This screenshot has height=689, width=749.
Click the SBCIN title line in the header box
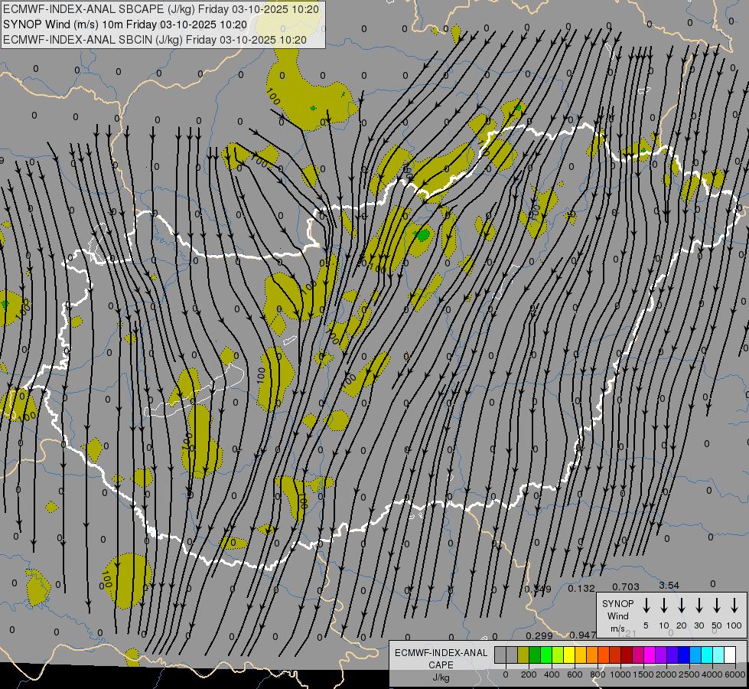pyautogui.click(x=155, y=40)
